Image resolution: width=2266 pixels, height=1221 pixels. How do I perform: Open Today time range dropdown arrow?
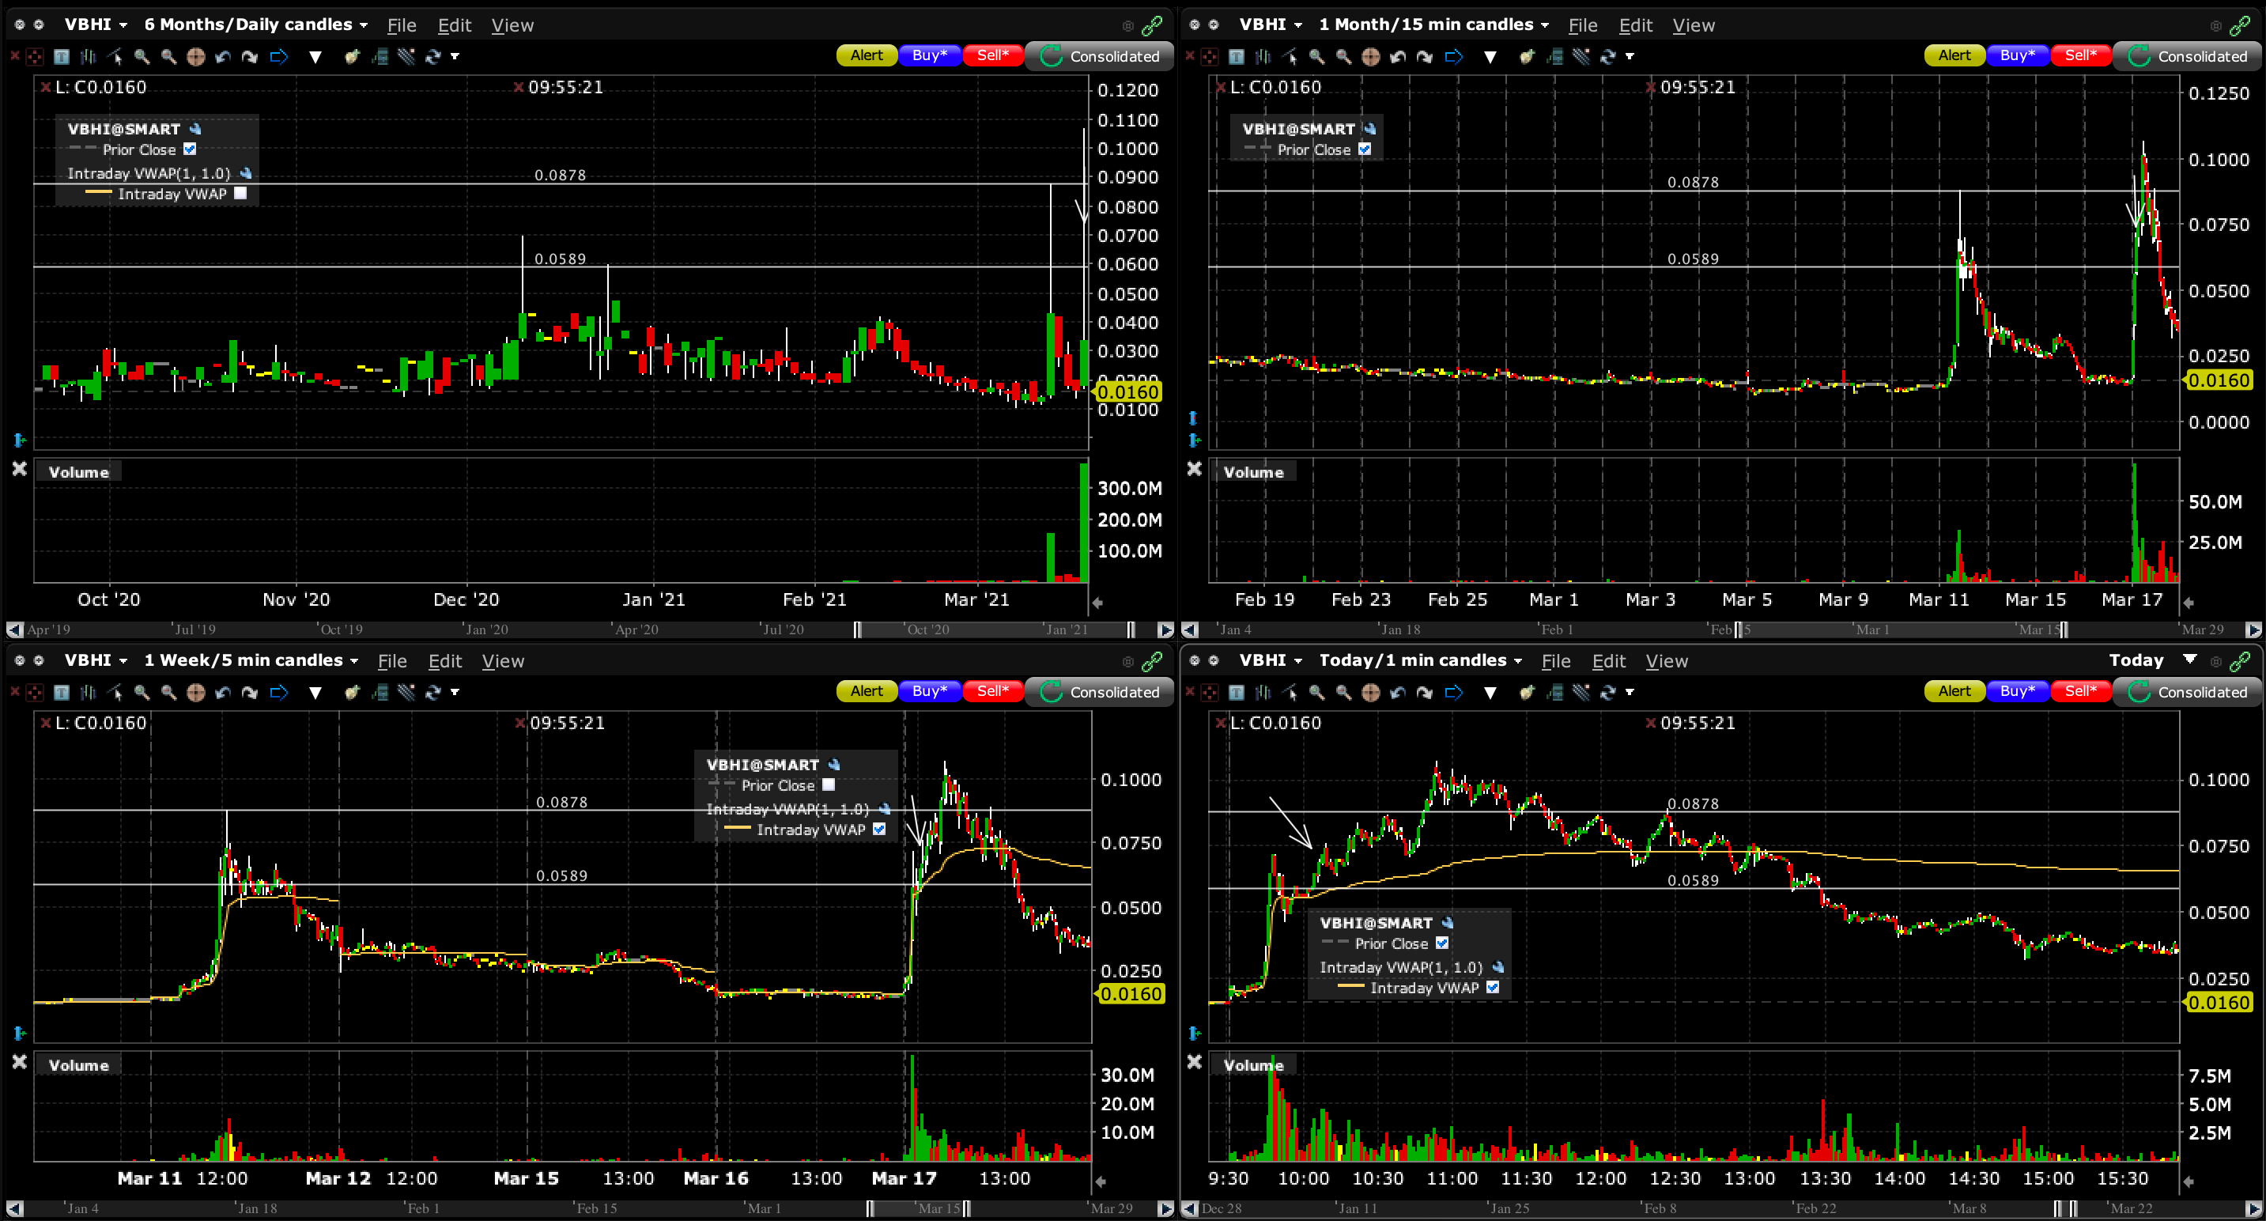(2190, 660)
